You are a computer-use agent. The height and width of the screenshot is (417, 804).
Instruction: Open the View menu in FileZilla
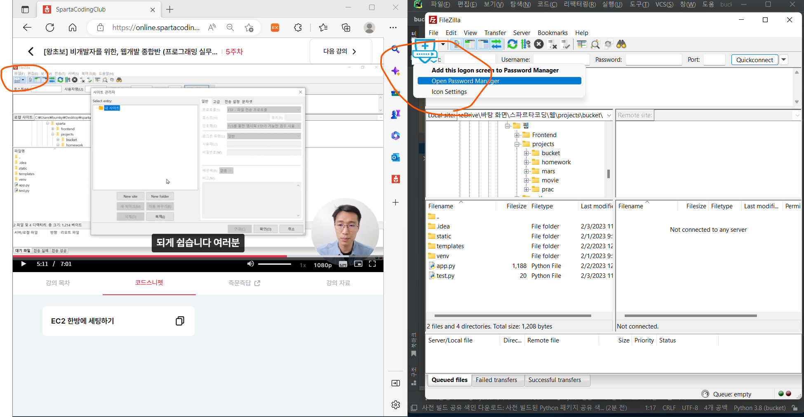point(470,33)
